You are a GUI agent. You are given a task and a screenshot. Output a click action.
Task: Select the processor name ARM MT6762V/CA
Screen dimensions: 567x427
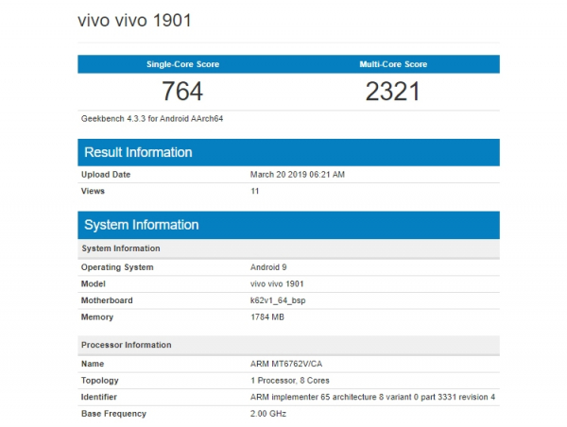tap(284, 363)
